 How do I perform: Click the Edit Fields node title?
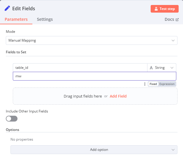24,8
